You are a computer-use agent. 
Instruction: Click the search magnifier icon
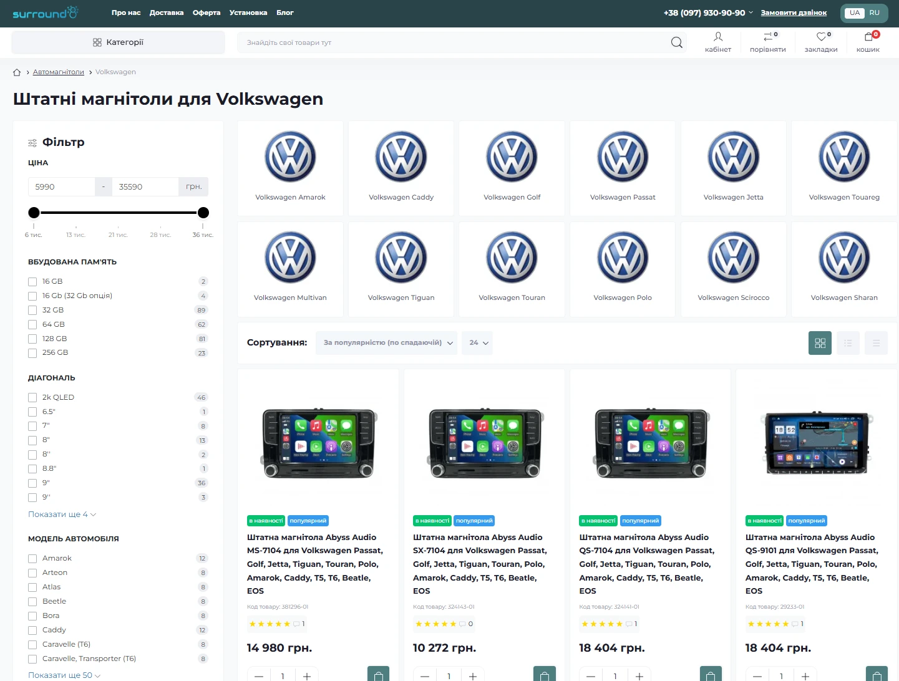click(x=676, y=42)
